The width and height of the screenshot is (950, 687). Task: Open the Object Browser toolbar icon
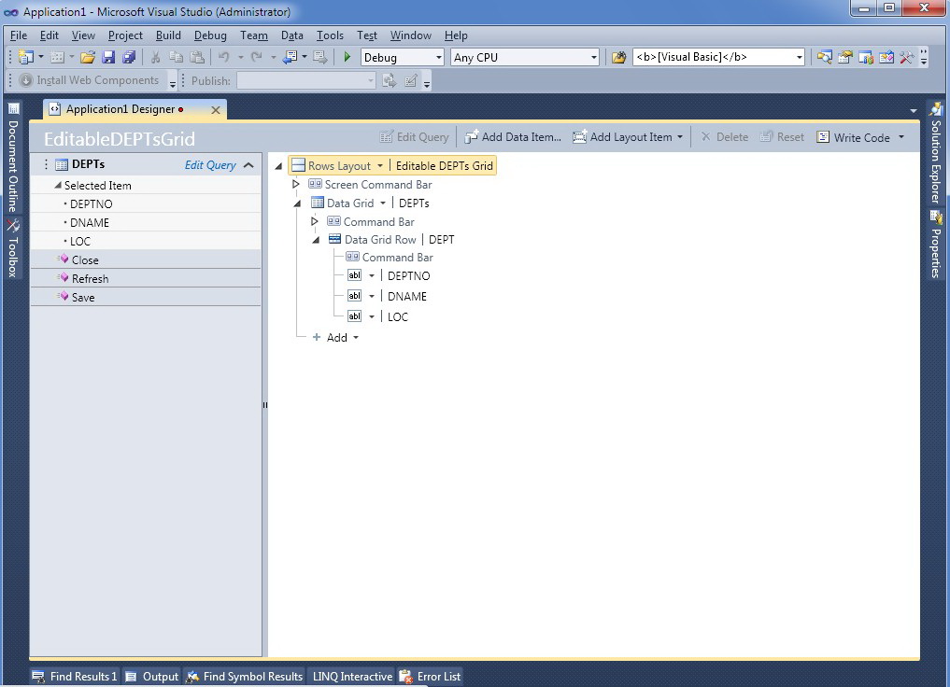886,58
